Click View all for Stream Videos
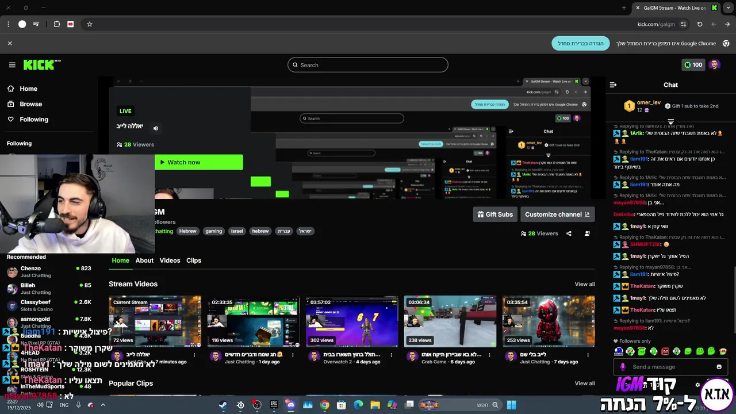Viewport: 736px width, 414px height. 585,284
